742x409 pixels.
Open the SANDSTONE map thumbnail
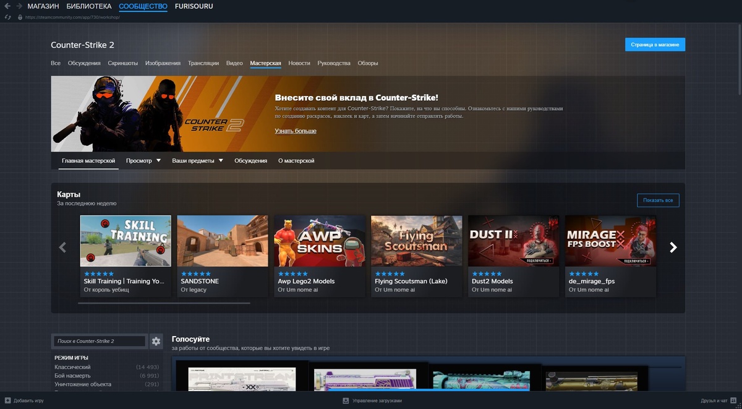[223, 241]
